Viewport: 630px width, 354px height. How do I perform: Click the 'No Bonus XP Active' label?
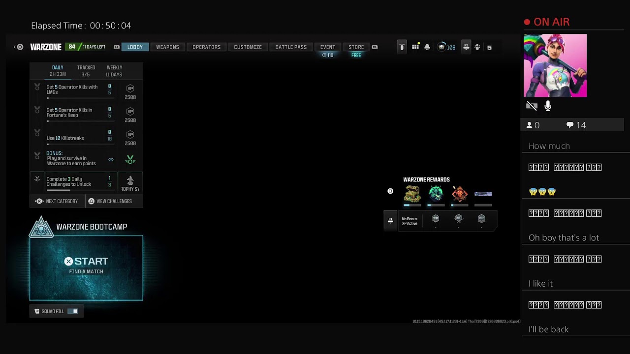pos(409,221)
